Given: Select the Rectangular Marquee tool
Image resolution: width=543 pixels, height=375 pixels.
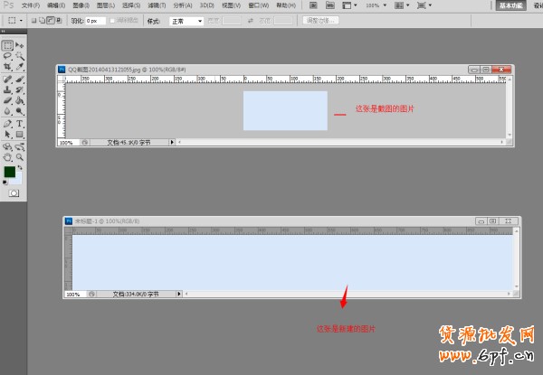Looking at the screenshot, I should tap(7, 44).
